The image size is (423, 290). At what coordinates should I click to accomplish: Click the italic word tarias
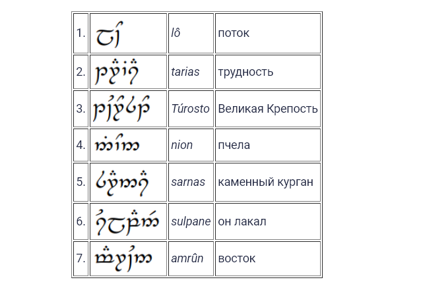click(185, 72)
